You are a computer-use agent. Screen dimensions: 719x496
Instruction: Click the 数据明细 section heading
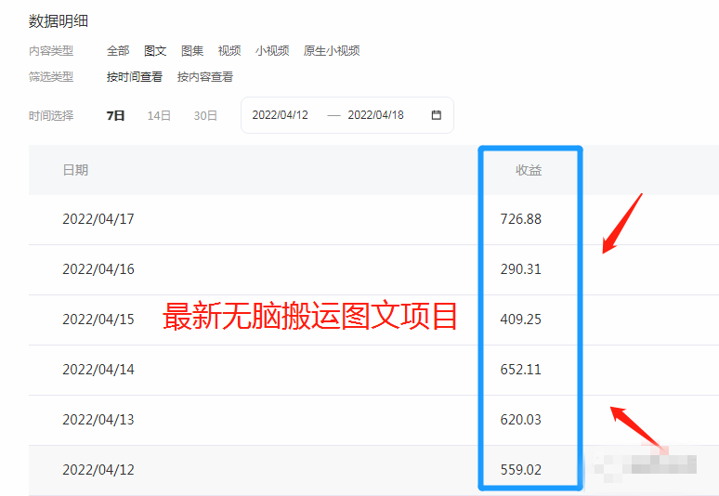(x=59, y=21)
